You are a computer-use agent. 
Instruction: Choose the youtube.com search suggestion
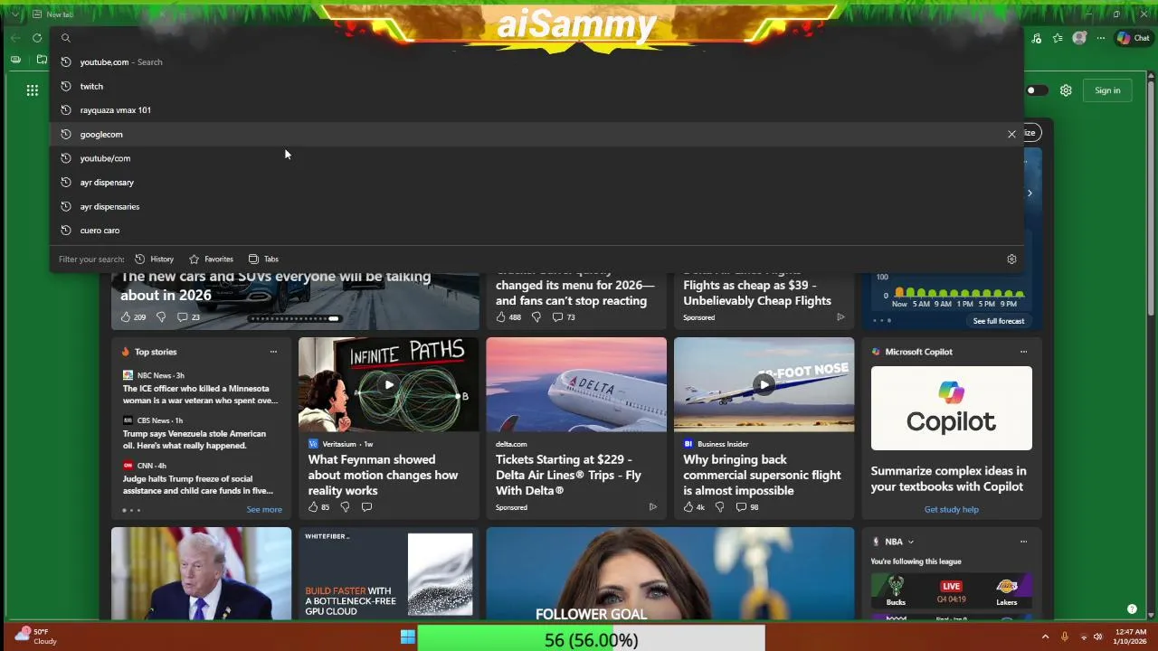click(536, 62)
